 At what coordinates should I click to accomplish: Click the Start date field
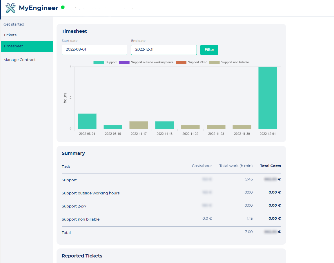pos(94,50)
